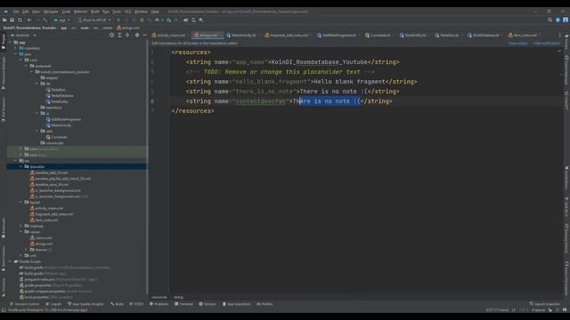Select item_note.xml in the layout folder

pyautogui.click(x=46, y=220)
